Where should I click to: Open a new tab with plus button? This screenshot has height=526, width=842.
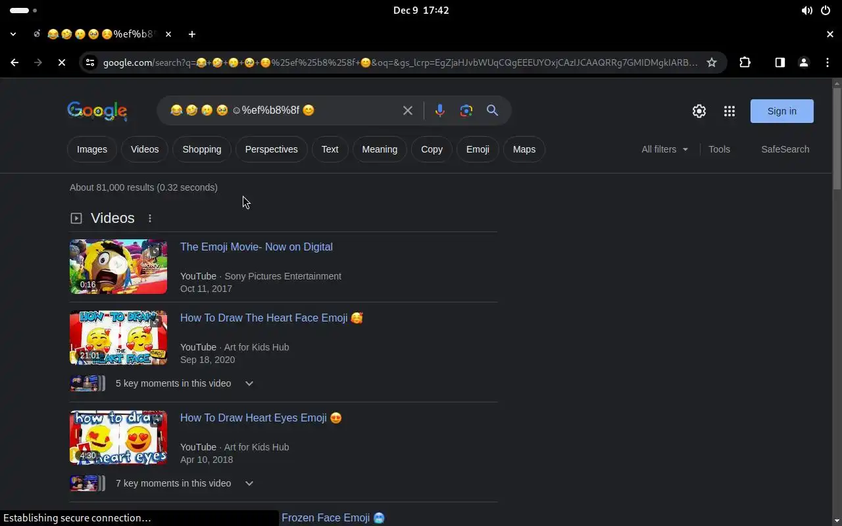191,34
